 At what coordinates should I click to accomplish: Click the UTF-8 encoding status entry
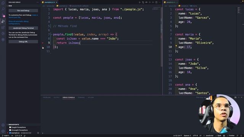click(195, 135)
